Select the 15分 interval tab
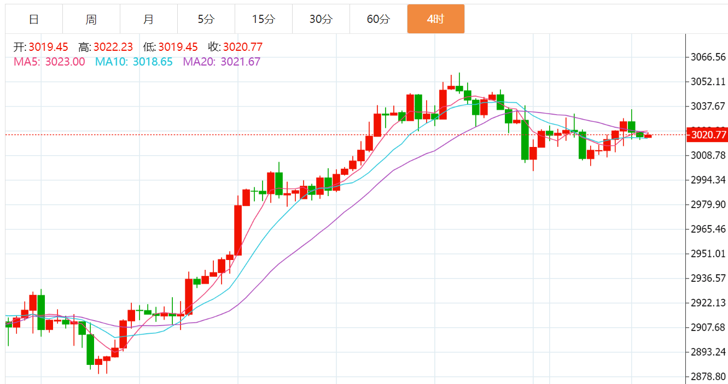This screenshot has width=728, height=384. [x=264, y=19]
